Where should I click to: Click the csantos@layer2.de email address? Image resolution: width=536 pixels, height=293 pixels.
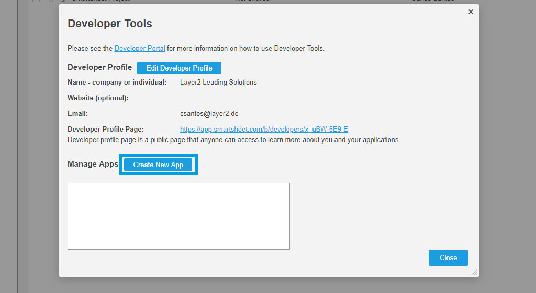pos(209,113)
